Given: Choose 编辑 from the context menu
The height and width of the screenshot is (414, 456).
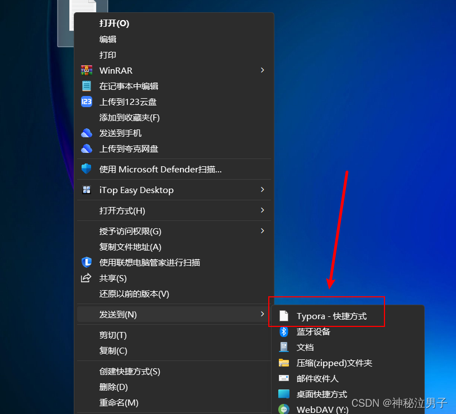Looking at the screenshot, I should tap(174, 39).
